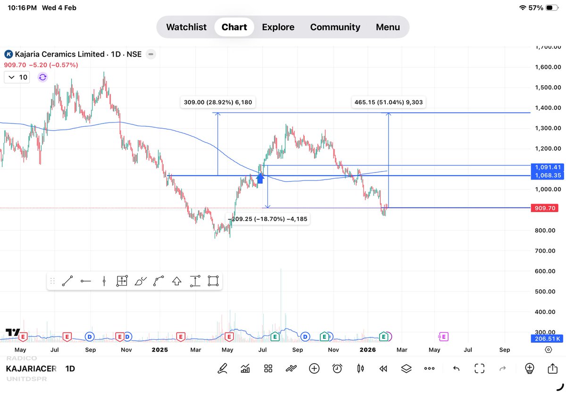Tap green earnings E marker at 2026
566x393 pixels.
(384, 336)
